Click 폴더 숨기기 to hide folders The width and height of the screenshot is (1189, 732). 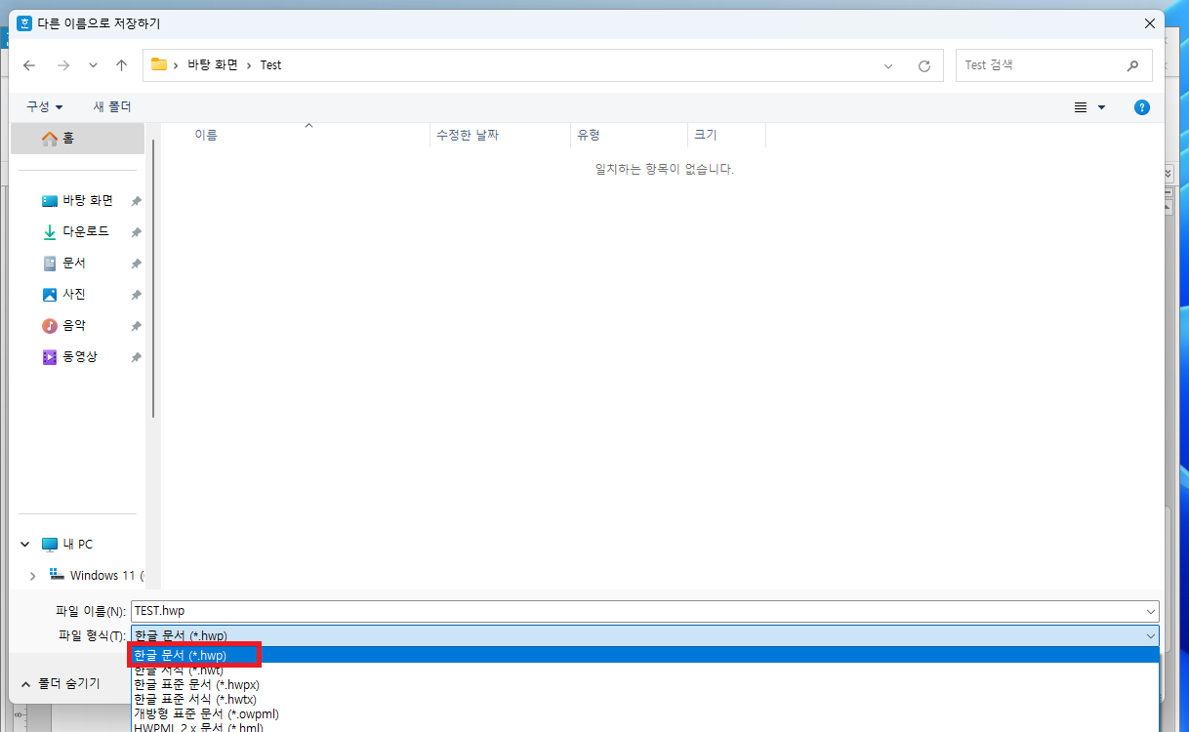[x=68, y=683]
